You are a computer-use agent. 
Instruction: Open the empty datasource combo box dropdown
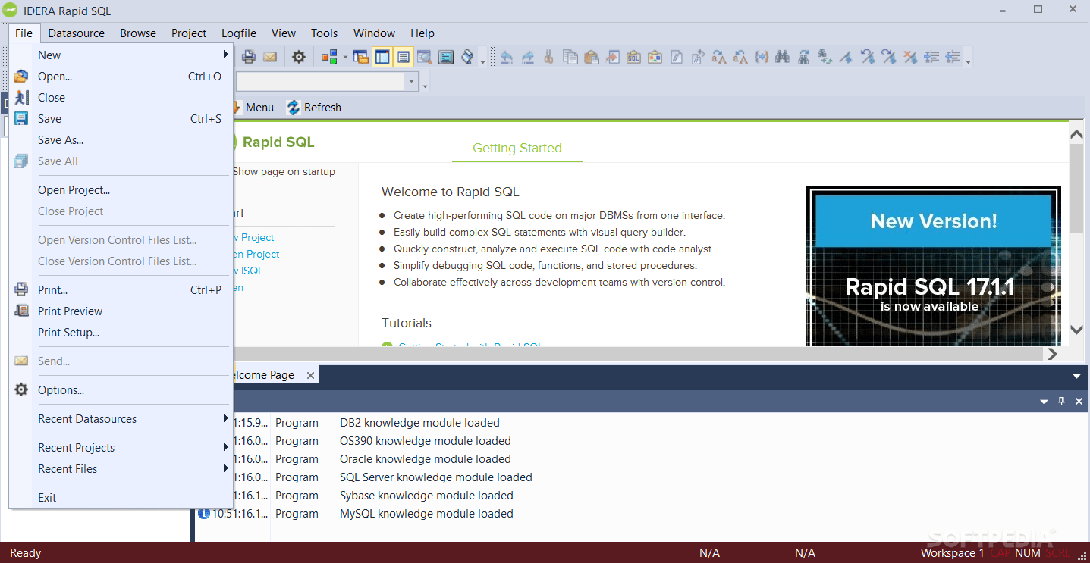(x=412, y=82)
